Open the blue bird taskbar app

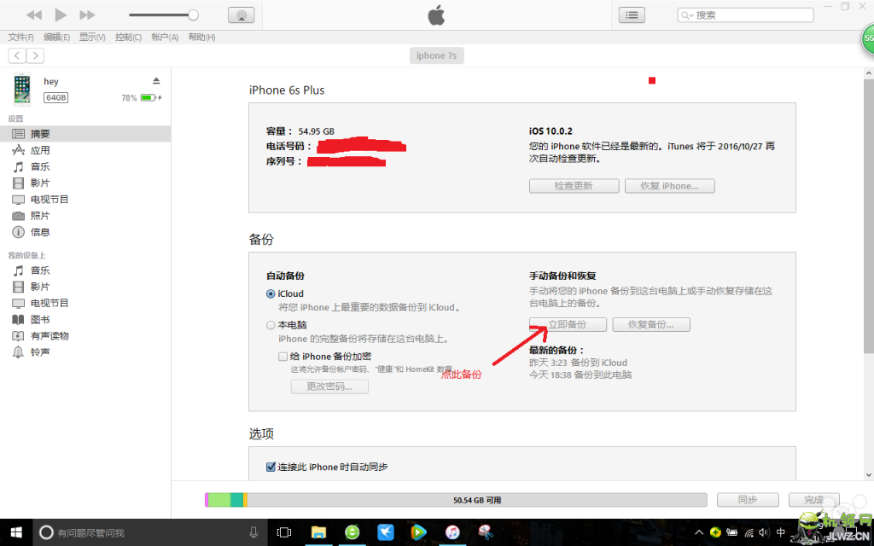pos(386,532)
